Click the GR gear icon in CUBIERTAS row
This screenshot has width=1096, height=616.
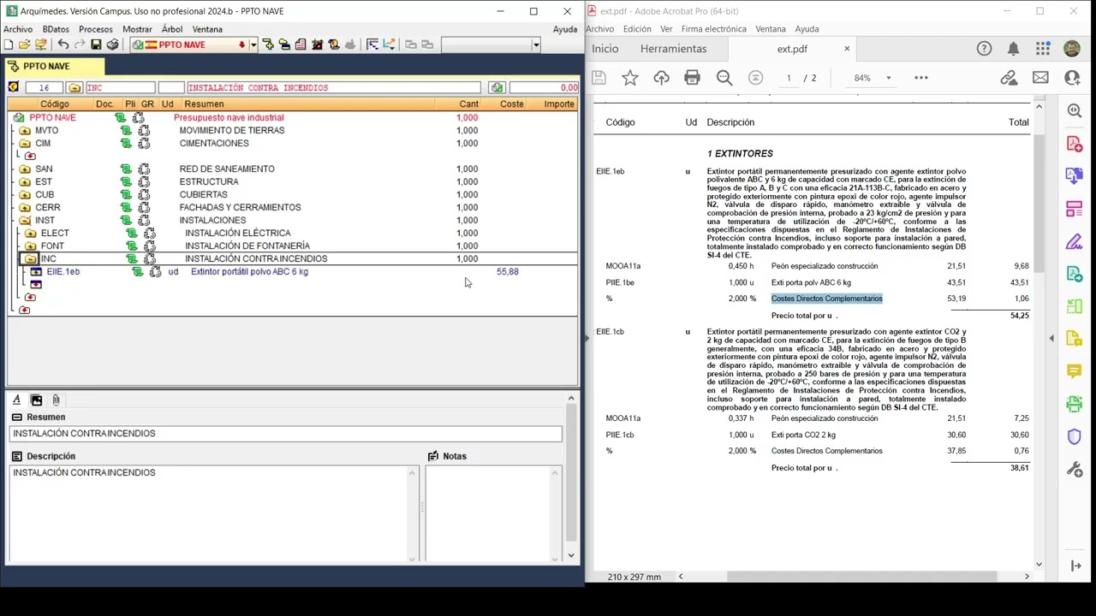click(144, 195)
